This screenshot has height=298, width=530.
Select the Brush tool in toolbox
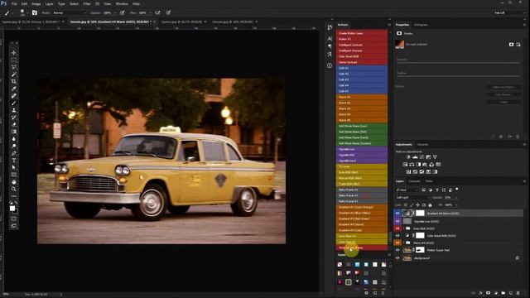point(14,103)
